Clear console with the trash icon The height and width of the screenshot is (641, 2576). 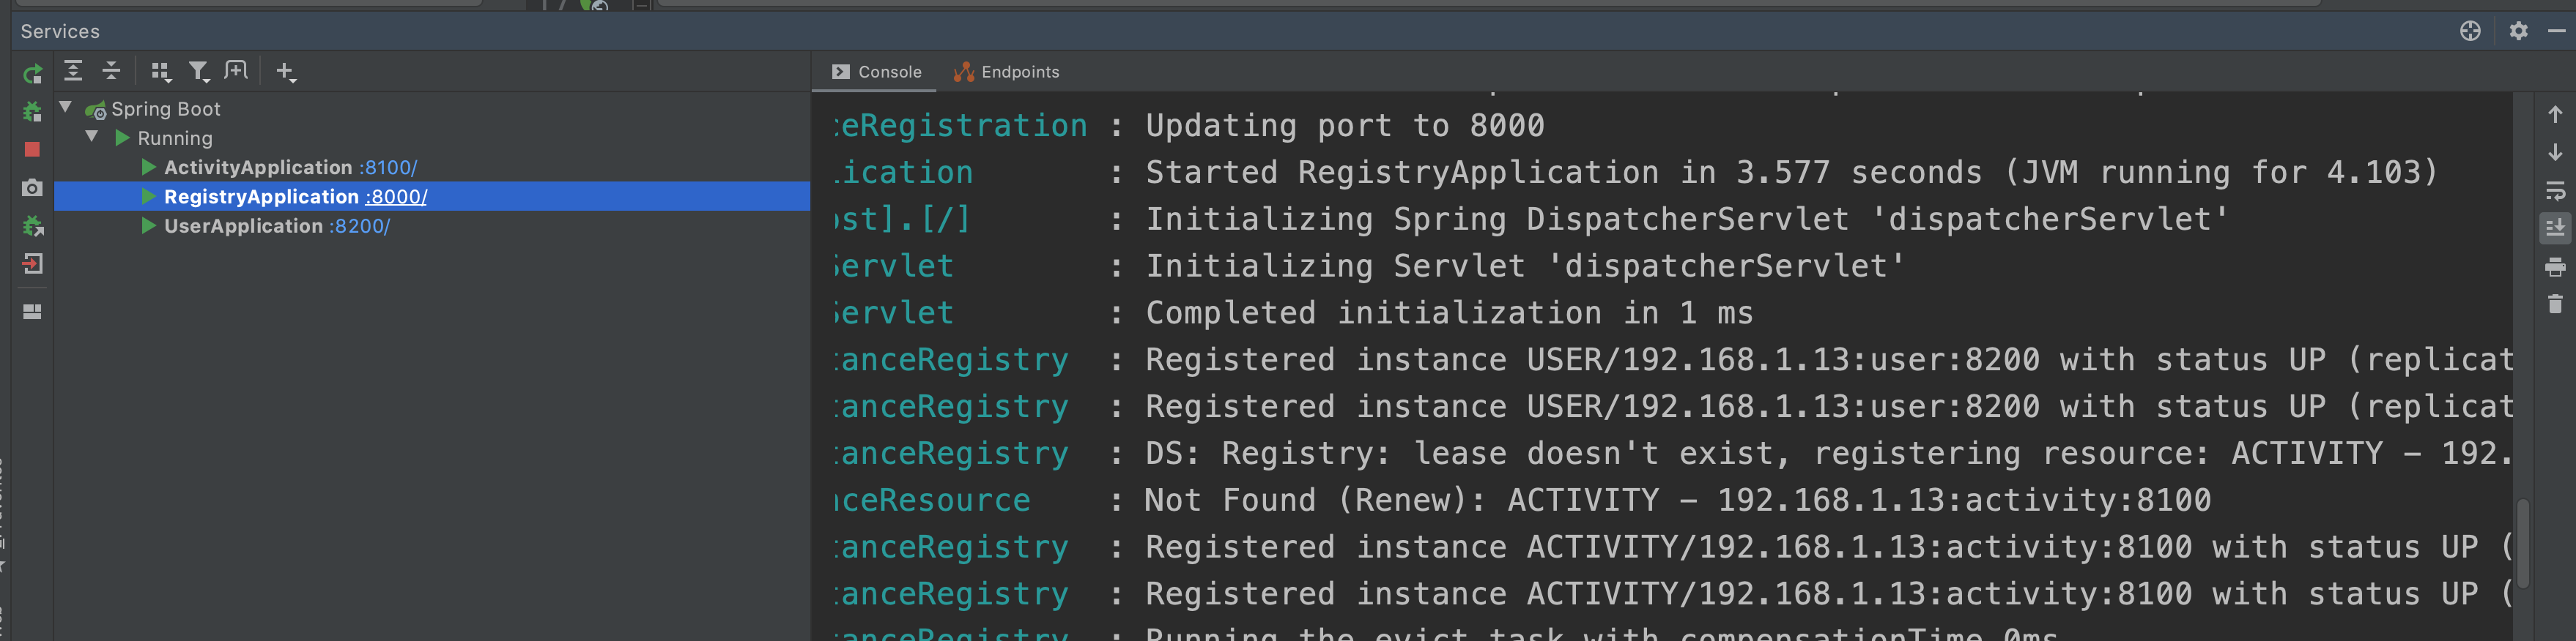tap(2555, 304)
